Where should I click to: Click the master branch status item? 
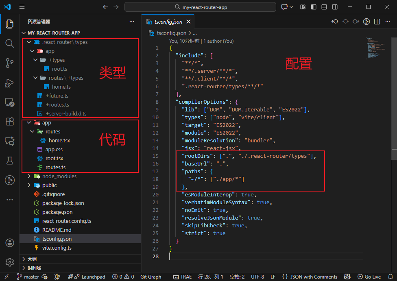click(28, 277)
